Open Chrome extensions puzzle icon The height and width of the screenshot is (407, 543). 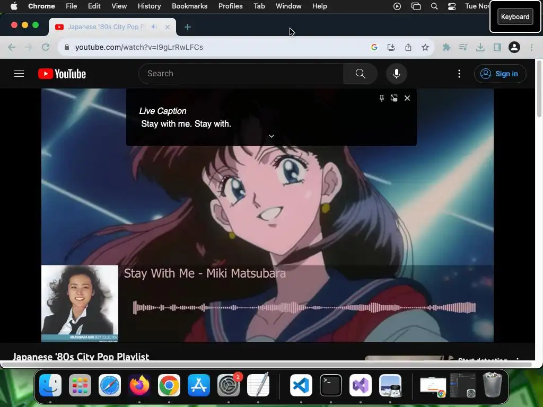pyautogui.click(x=446, y=47)
